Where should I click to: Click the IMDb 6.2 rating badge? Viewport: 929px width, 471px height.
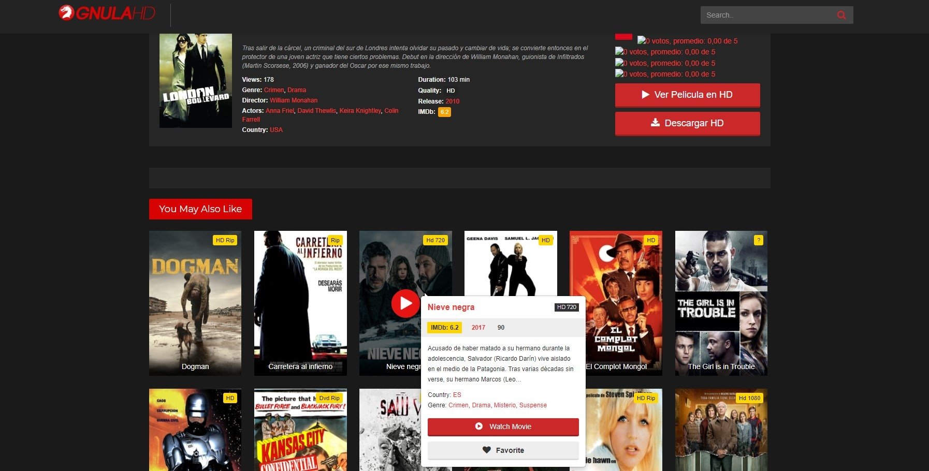(444, 112)
